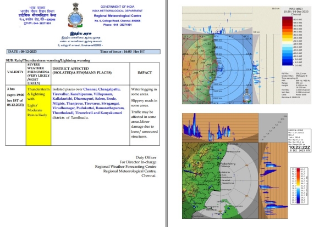Image resolution: width=330 pixels, height=227 pixels.
Task: Click the DISTRICT AFFECTED column header
Action: coord(82,71)
